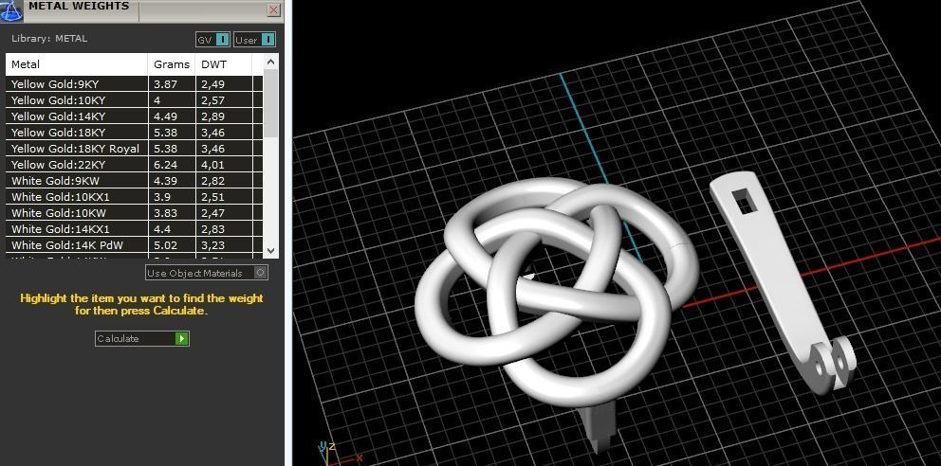Click the XYZ axis indicator in the viewport
Viewport: 941px width, 466px height.
point(339,452)
